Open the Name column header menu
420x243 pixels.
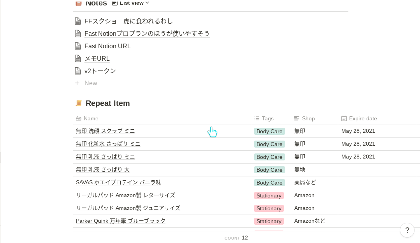[x=162, y=118]
